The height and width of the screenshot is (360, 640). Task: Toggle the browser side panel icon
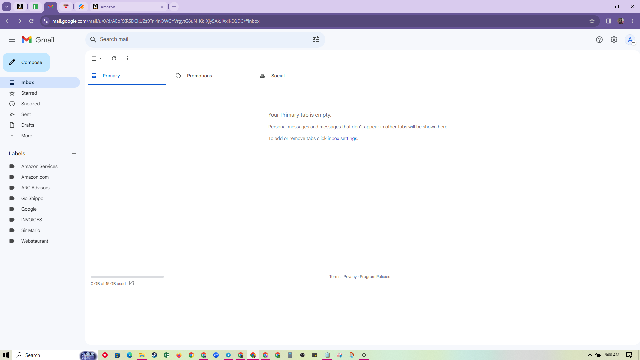click(x=609, y=21)
